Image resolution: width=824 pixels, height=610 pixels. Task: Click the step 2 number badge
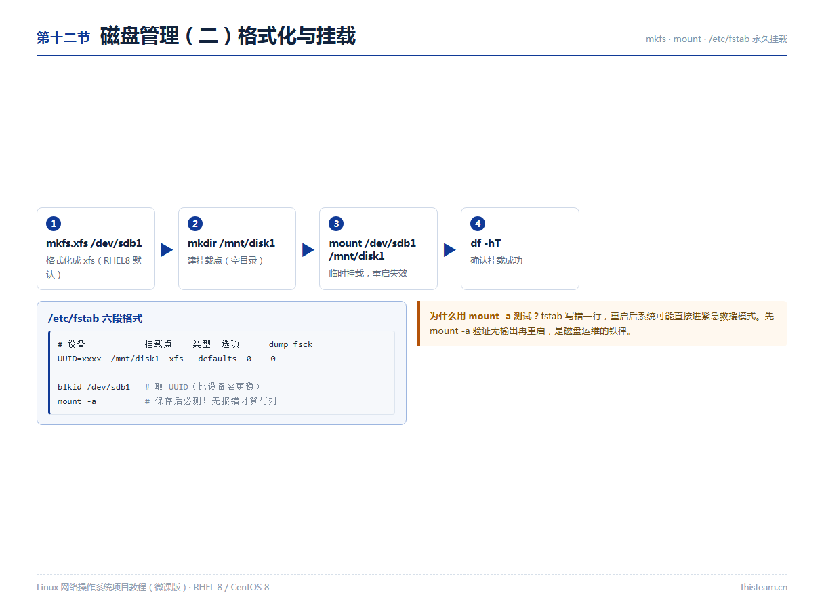pos(195,224)
